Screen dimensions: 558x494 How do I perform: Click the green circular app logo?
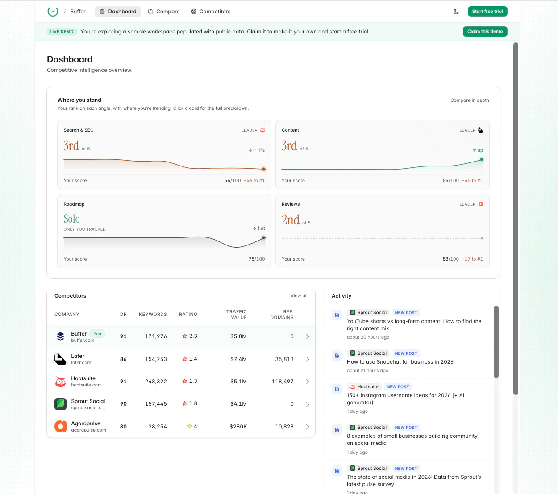tap(53, 12)
